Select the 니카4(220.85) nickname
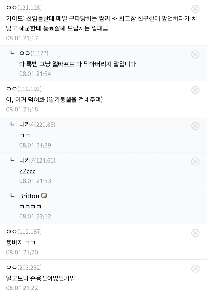 coord(37,124)
